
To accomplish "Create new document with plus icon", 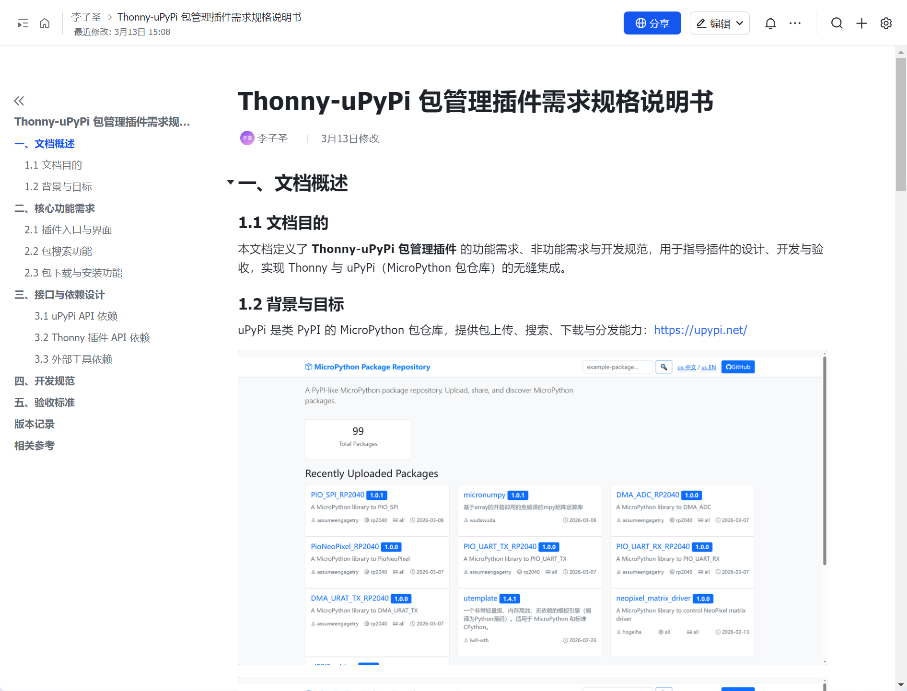I will point(861,23).
